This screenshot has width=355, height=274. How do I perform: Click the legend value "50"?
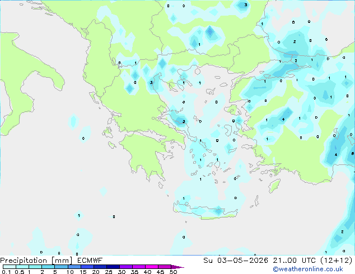[173, 272]
